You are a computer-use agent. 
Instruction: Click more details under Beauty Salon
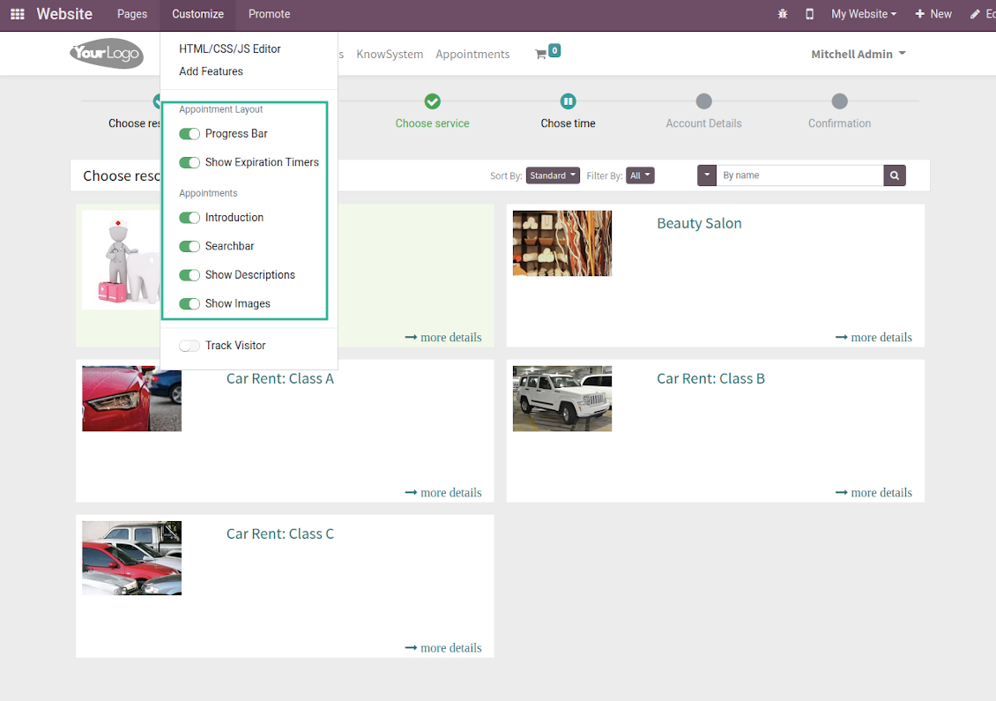(x=873, y=337)
